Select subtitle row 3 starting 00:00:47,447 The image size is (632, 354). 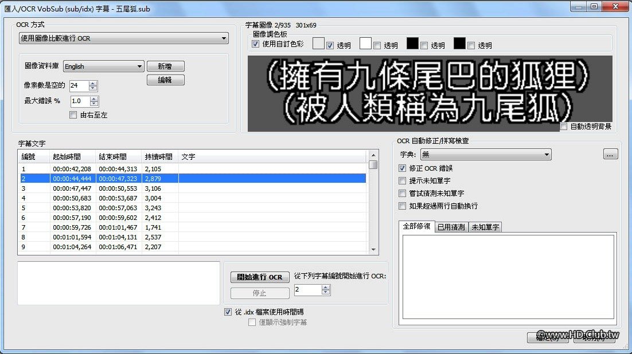(193, 188)
